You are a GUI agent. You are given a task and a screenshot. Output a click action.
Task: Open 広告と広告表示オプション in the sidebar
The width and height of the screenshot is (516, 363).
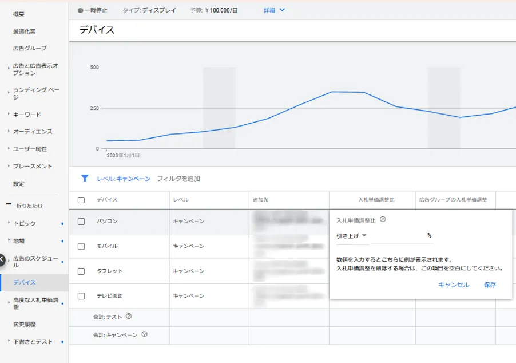(35, 69)
